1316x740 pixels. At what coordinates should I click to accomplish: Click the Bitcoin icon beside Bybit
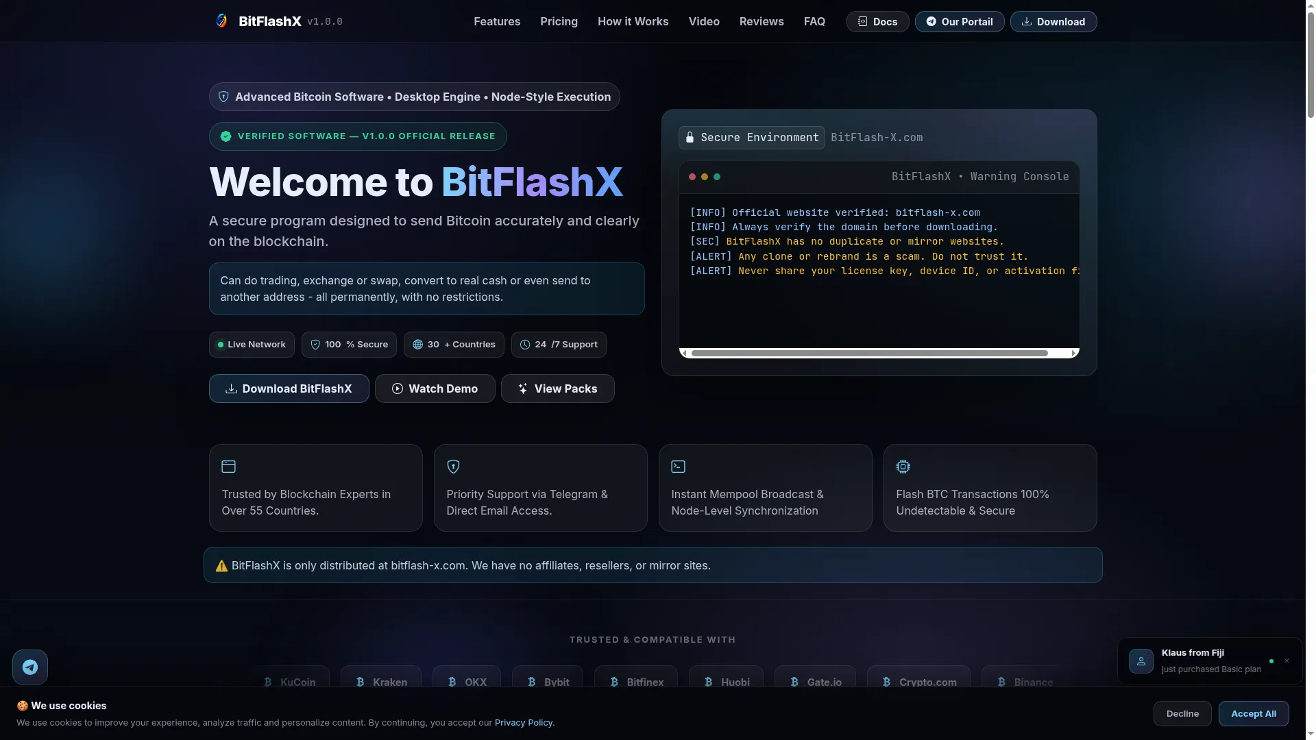[x=531, y=682]
